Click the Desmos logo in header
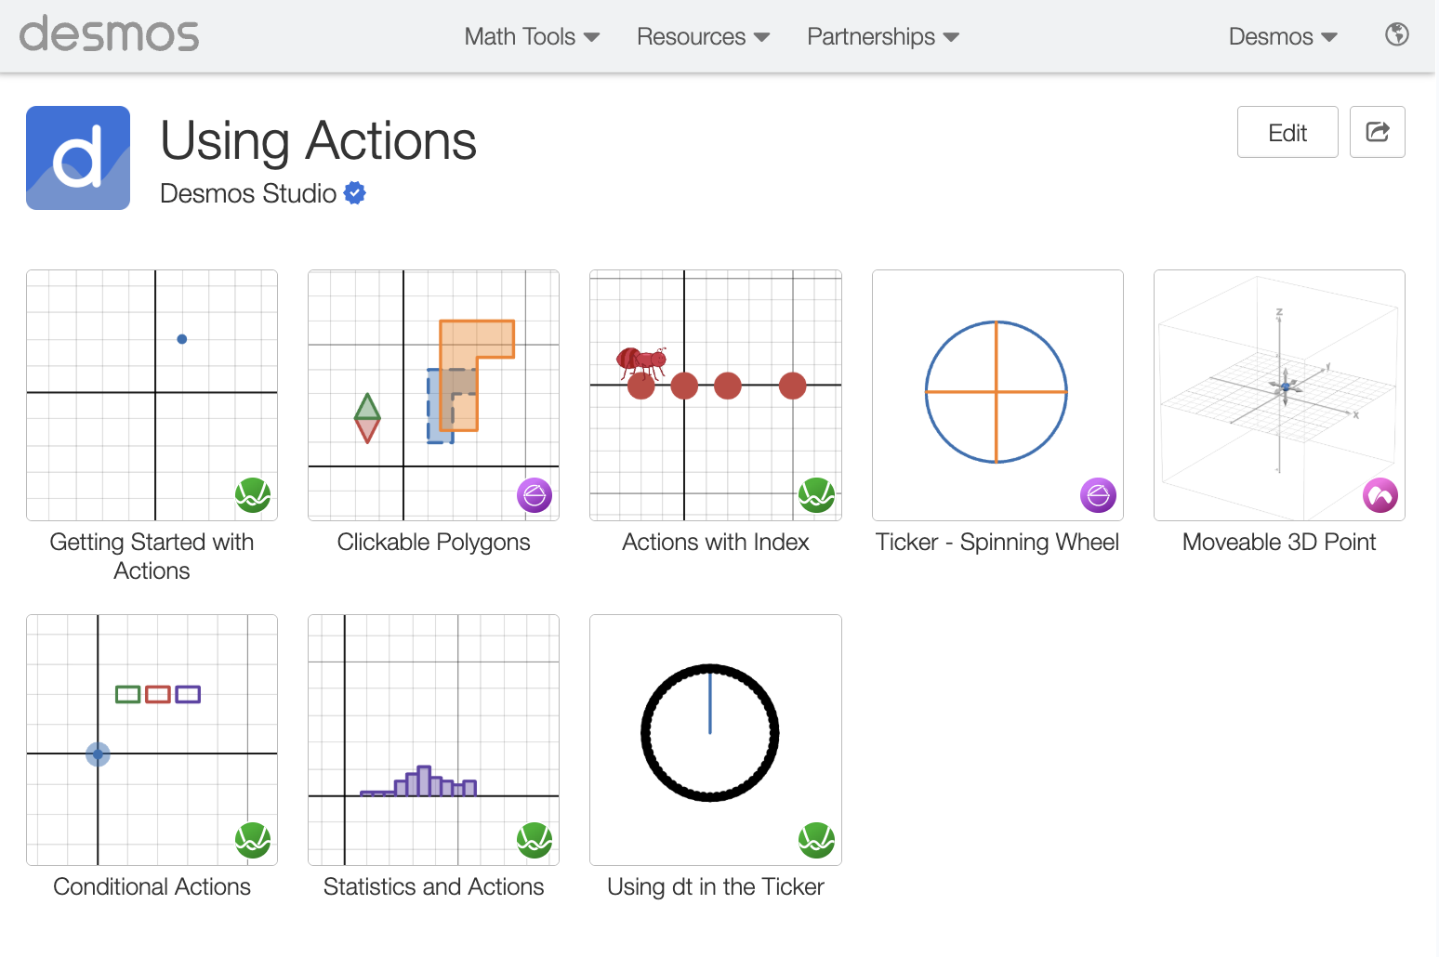This screenshot has height=957, width=1439. (109, 35)
